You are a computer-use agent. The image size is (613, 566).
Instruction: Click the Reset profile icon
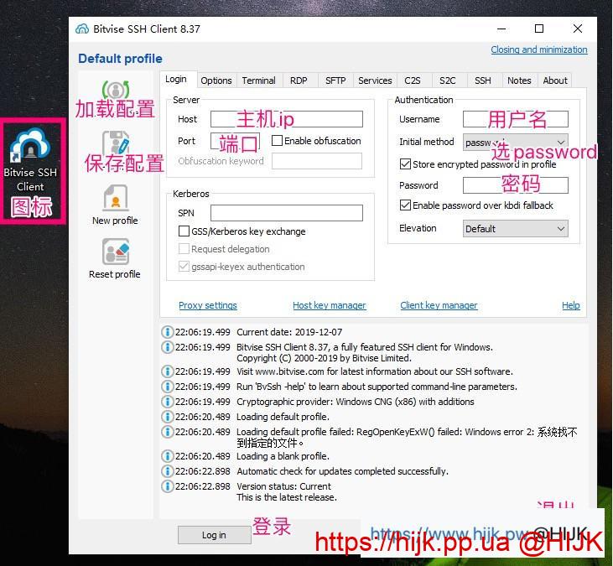pyautogui.click(x=115, y=252)
